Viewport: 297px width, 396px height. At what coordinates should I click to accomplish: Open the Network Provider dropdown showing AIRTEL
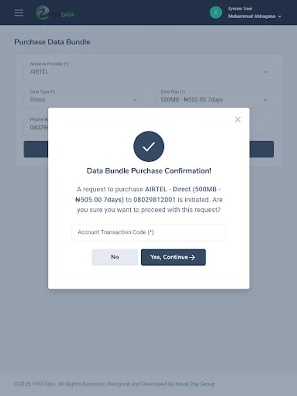pos(148,72)
